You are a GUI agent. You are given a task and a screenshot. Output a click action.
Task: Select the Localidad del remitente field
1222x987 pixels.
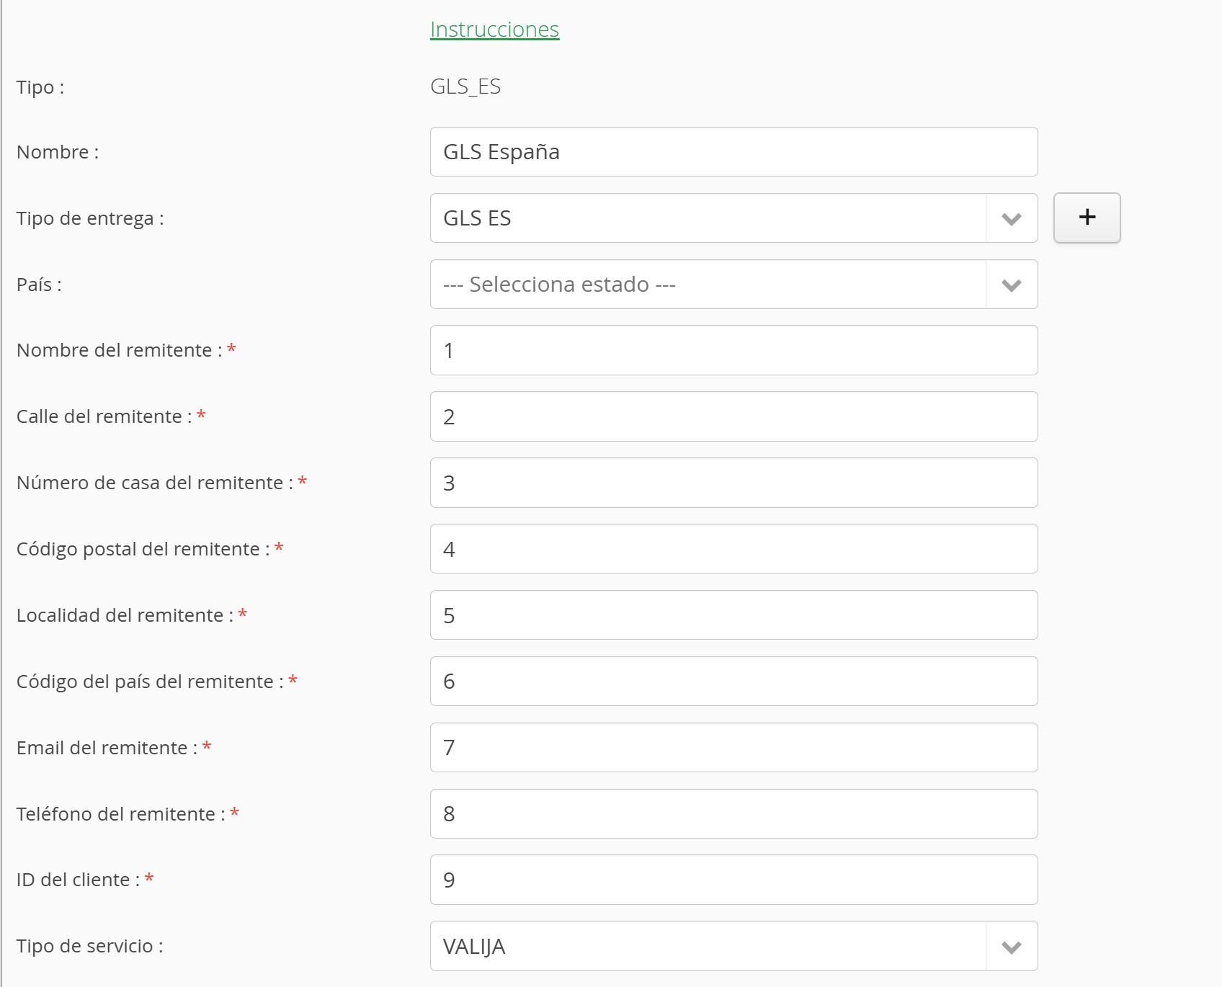click(x=733, y=615)
